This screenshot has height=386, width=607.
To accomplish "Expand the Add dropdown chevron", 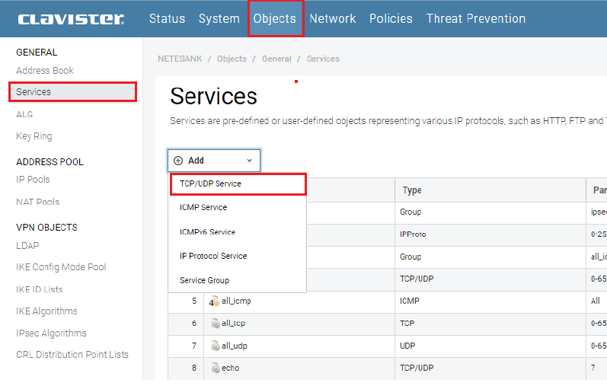I will tap(249, 161).
